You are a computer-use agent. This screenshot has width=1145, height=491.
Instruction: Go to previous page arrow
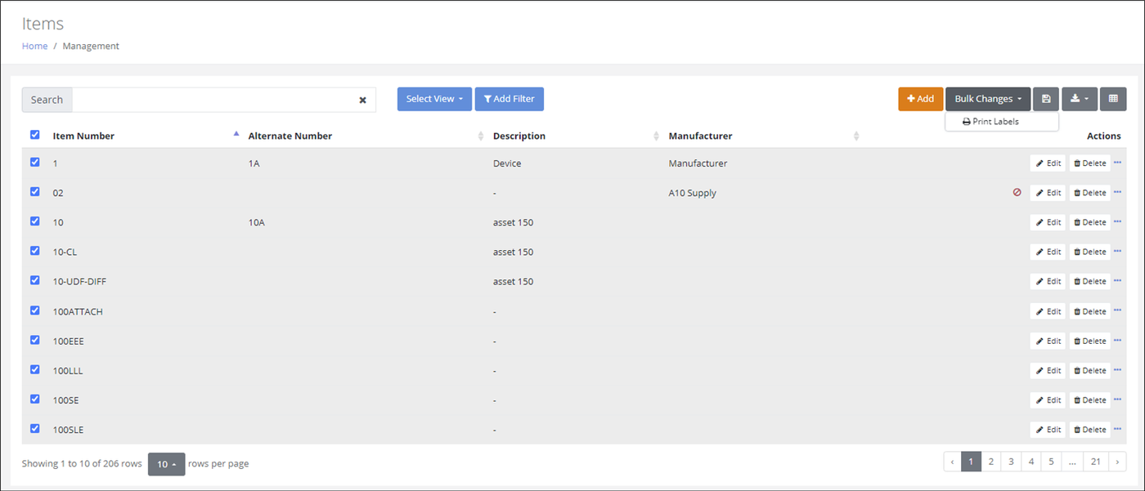point(953,462)
